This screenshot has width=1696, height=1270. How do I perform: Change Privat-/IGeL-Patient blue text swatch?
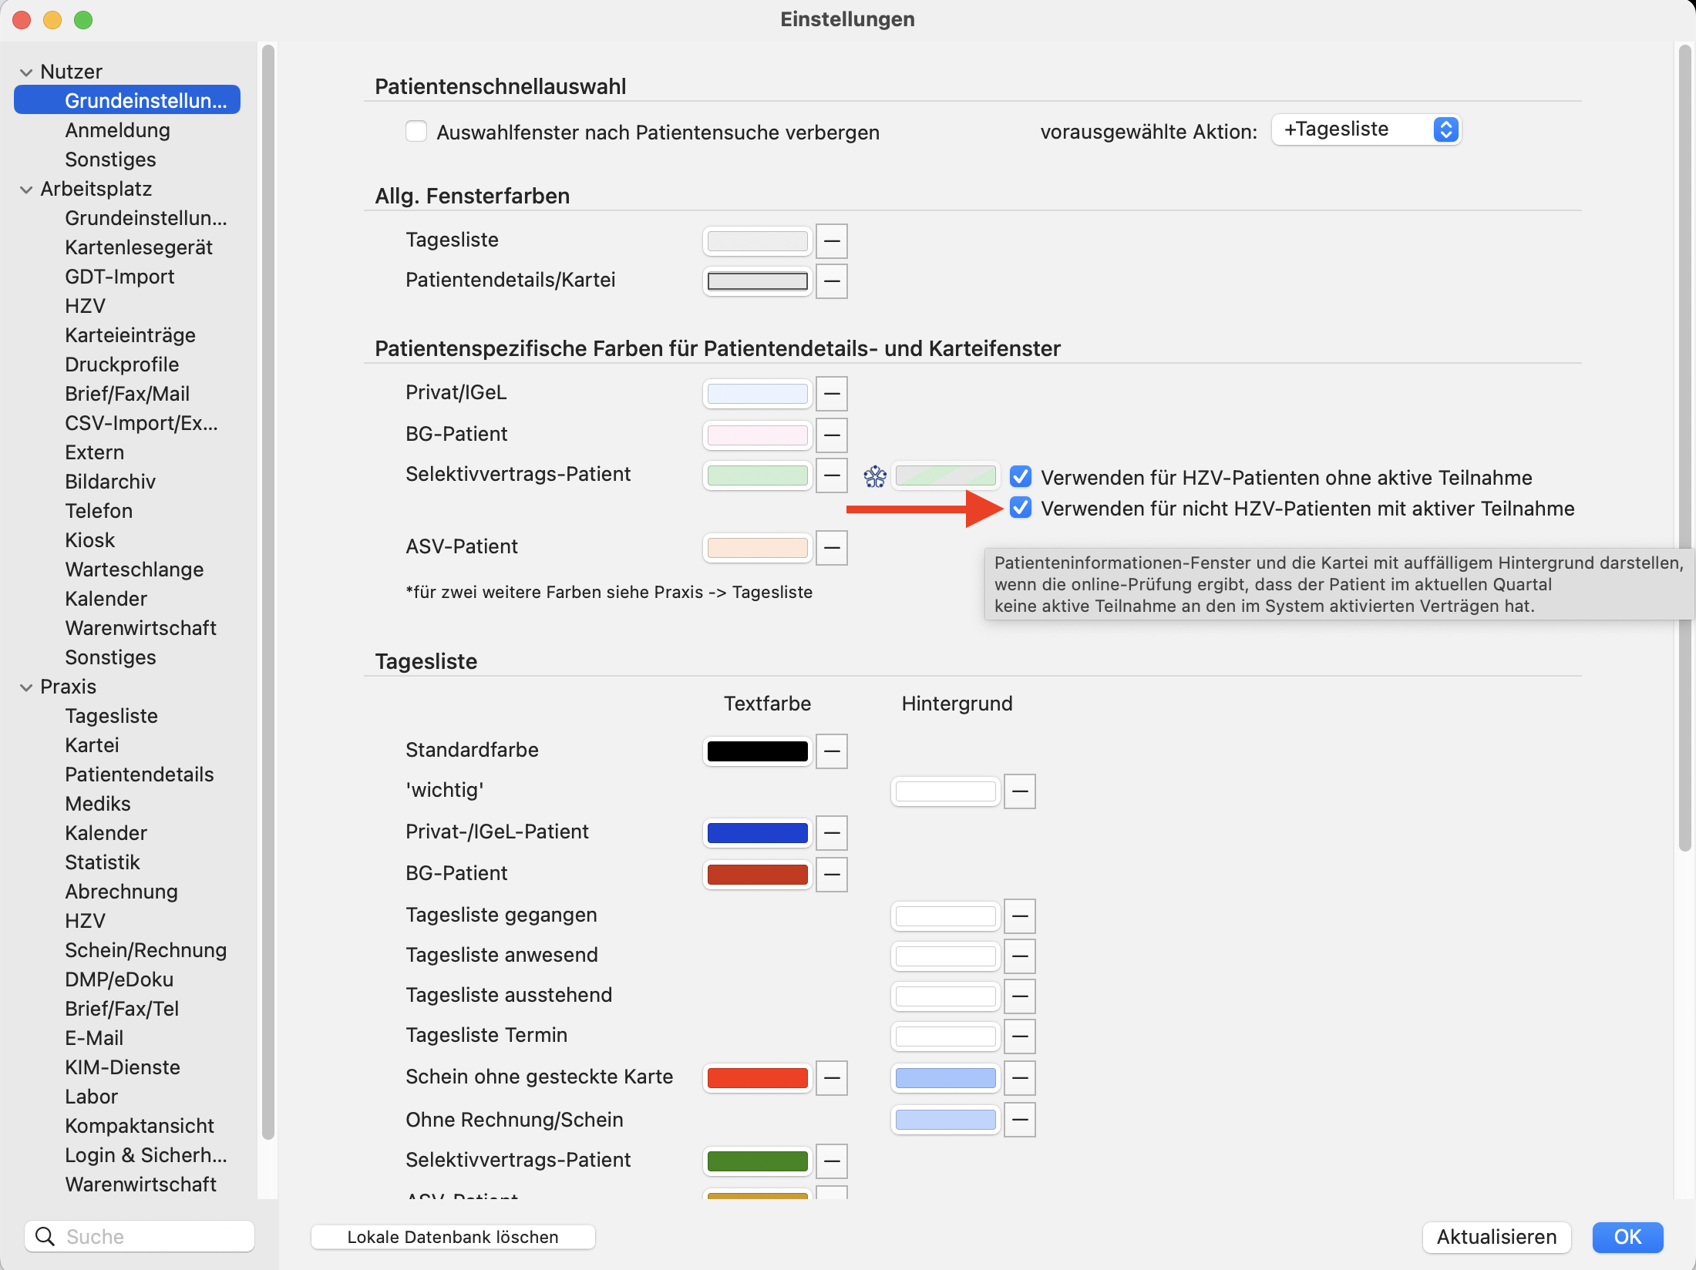758,833
